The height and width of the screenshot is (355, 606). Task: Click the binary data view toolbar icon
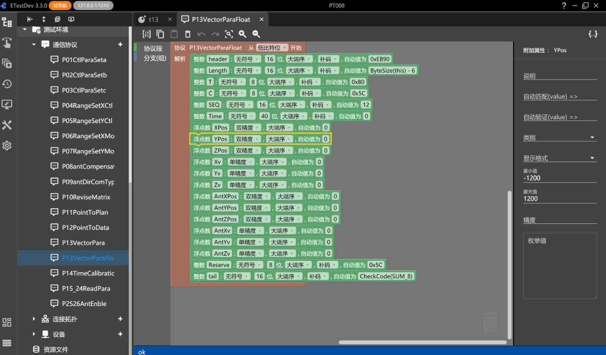pyautogui.click(x=147, y=34)
